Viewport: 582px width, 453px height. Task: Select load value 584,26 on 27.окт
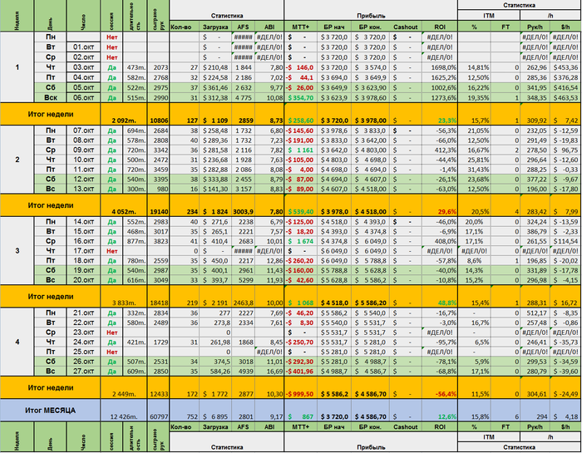[215, 372]
